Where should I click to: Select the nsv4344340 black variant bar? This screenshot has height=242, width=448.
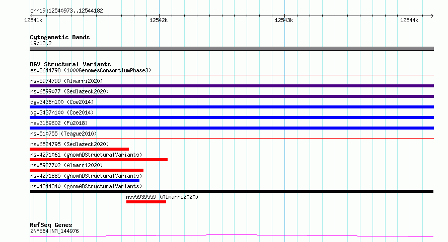pos(232,191)
